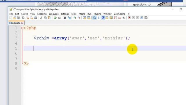Open the Settings menu
This screenshot has height=105, width=186.
pyautogui.click(x=65, y=14)
